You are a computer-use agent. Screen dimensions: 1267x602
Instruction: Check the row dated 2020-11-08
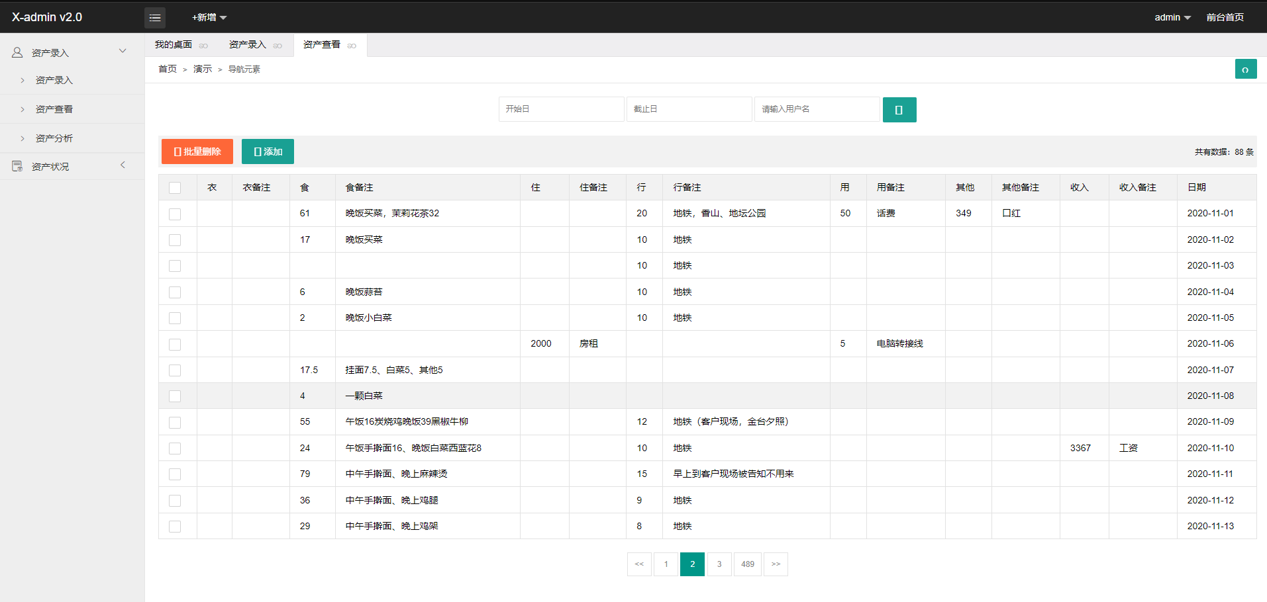[175, 396]
